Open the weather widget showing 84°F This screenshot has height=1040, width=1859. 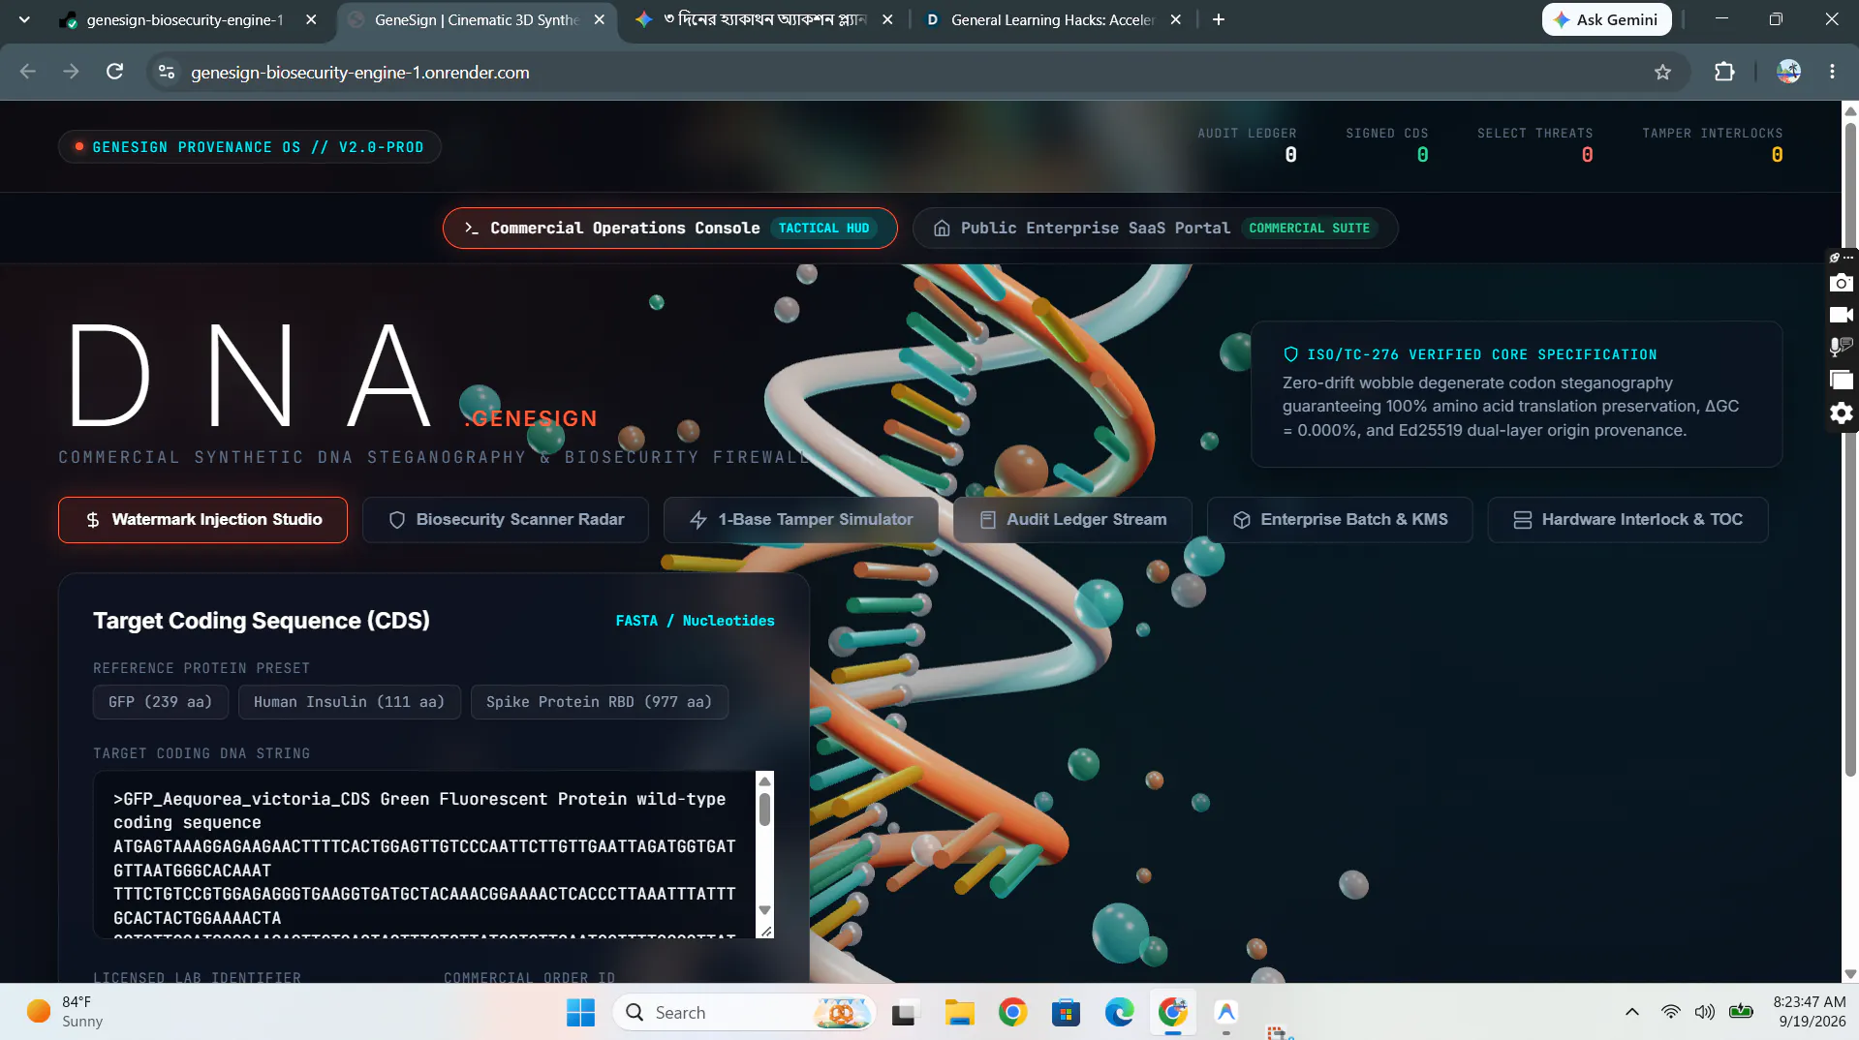coord(66,1012)
